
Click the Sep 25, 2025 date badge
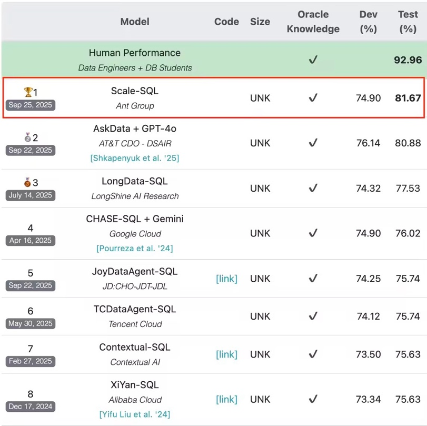click(31, 105)
